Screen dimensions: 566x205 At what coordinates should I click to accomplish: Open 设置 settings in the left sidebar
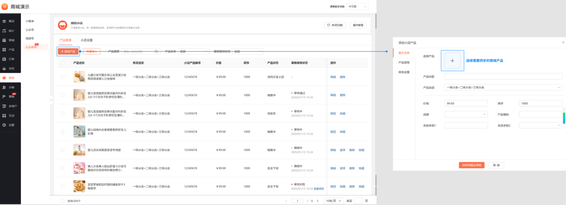point(9,125)
